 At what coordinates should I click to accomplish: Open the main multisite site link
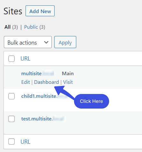(x=38, y=74)
